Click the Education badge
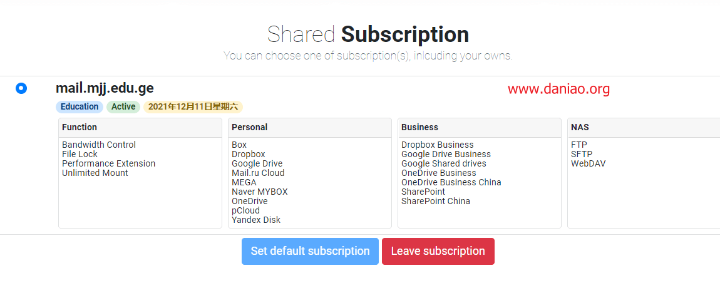Viewport: 720px width, 288px height. point(80,107)
